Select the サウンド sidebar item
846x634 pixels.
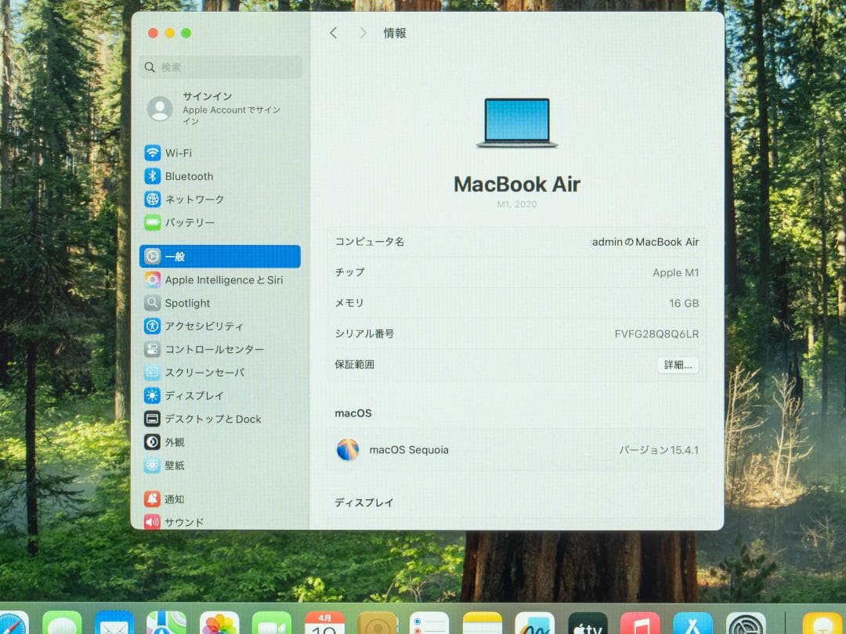[x=220, y=521]
